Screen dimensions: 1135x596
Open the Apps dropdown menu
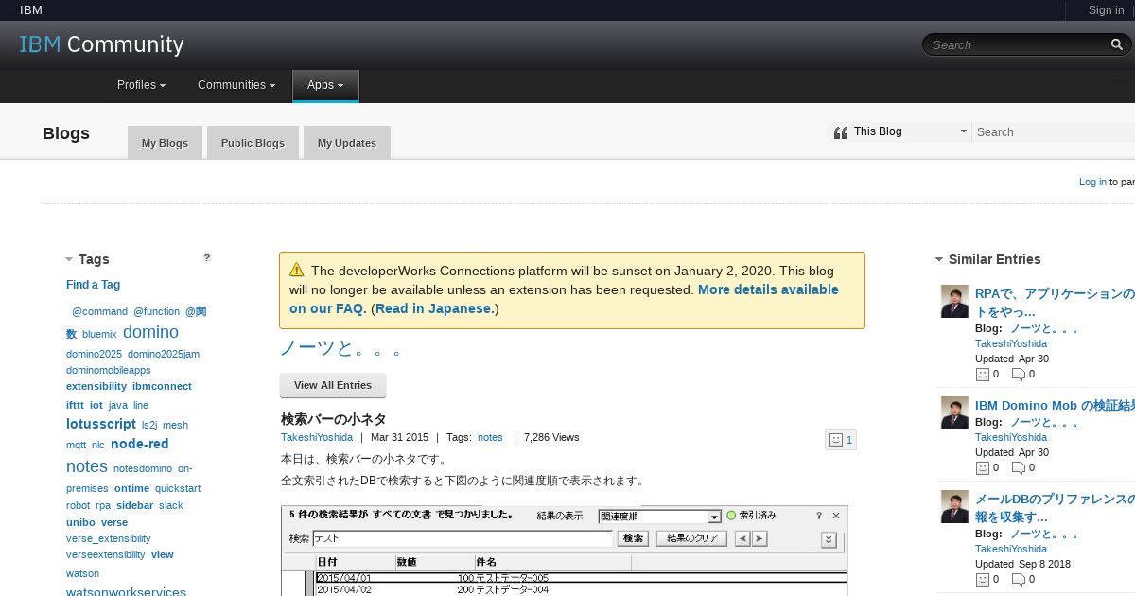coord(325,85)
